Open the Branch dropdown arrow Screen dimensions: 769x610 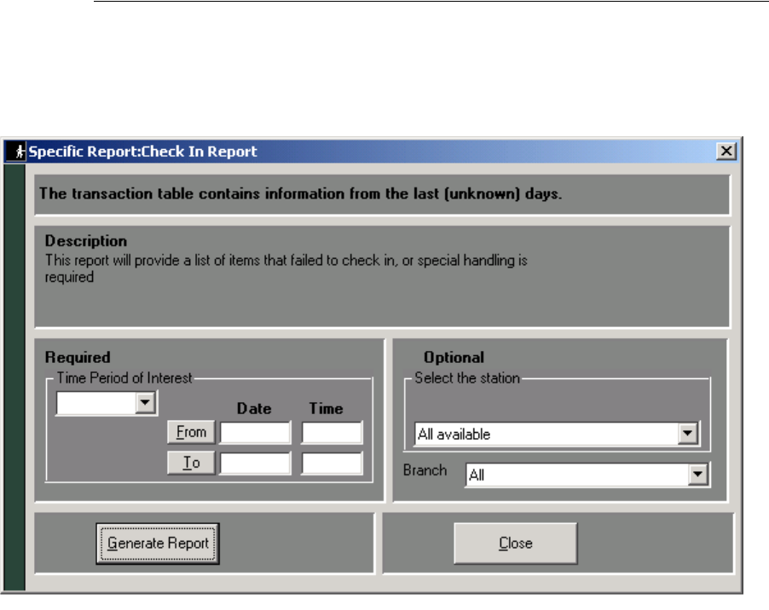697,475
